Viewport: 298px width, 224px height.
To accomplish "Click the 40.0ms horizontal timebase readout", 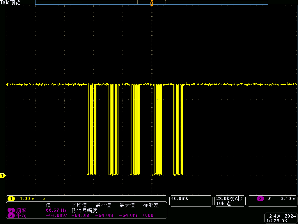I will coord(179,199).
